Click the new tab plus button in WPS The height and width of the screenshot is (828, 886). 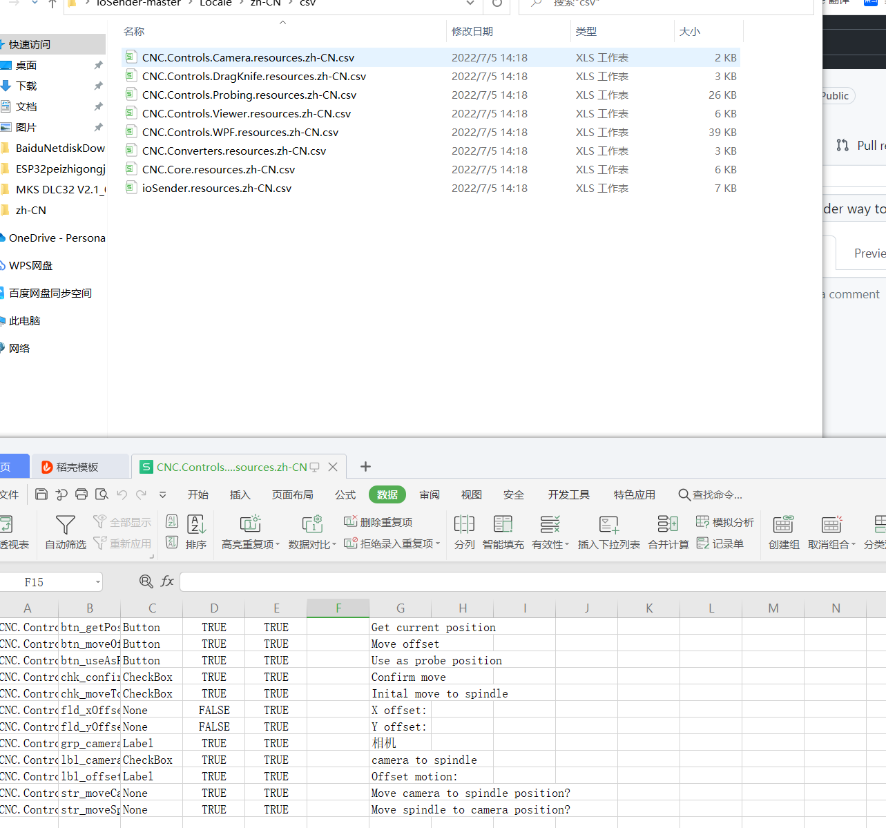(x=365, y=467)
